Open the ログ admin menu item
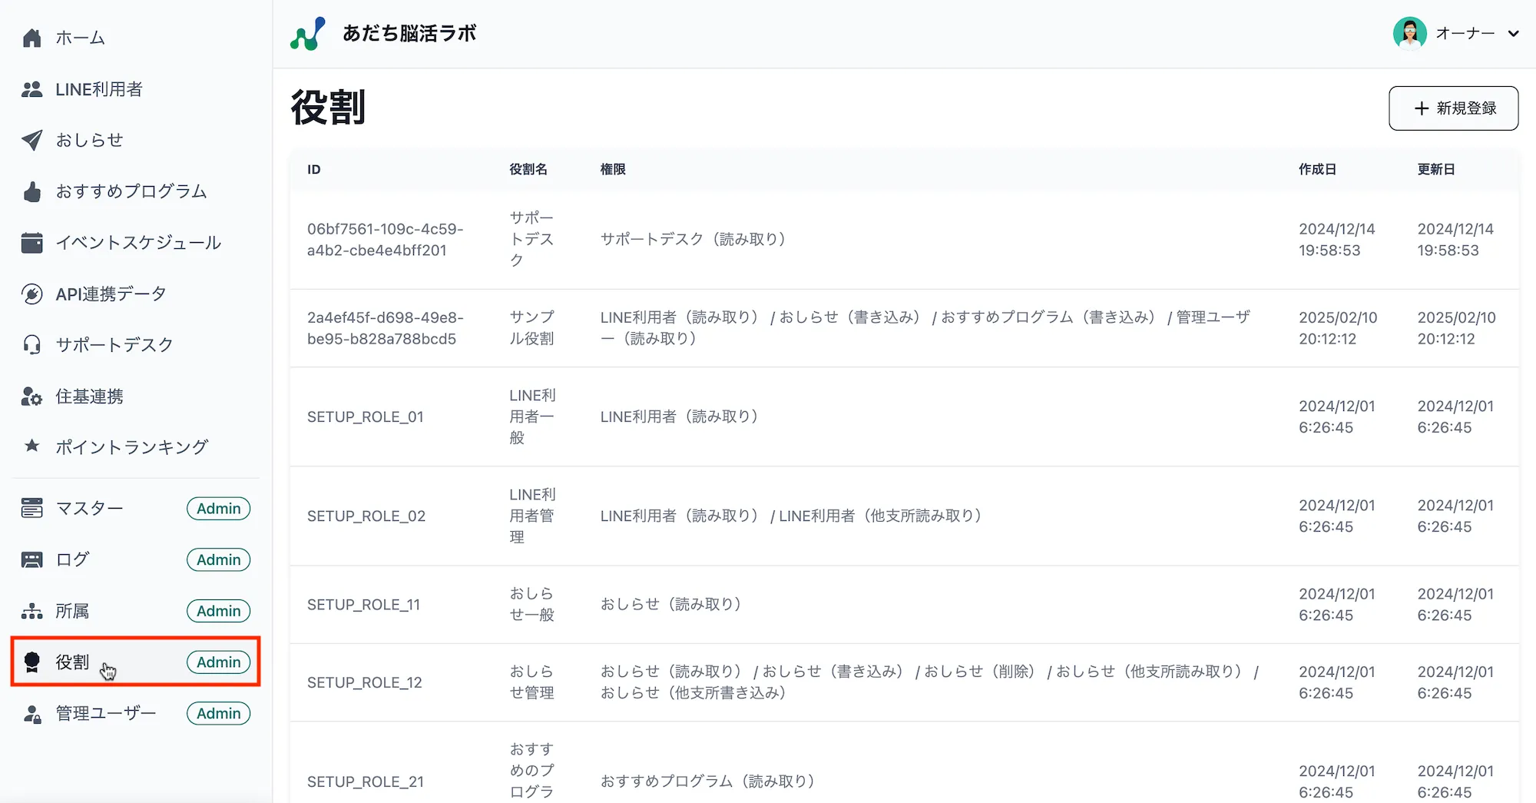The height and width of the screenshot is (803, 1536). pyautogui.click(x=72, y=560)
